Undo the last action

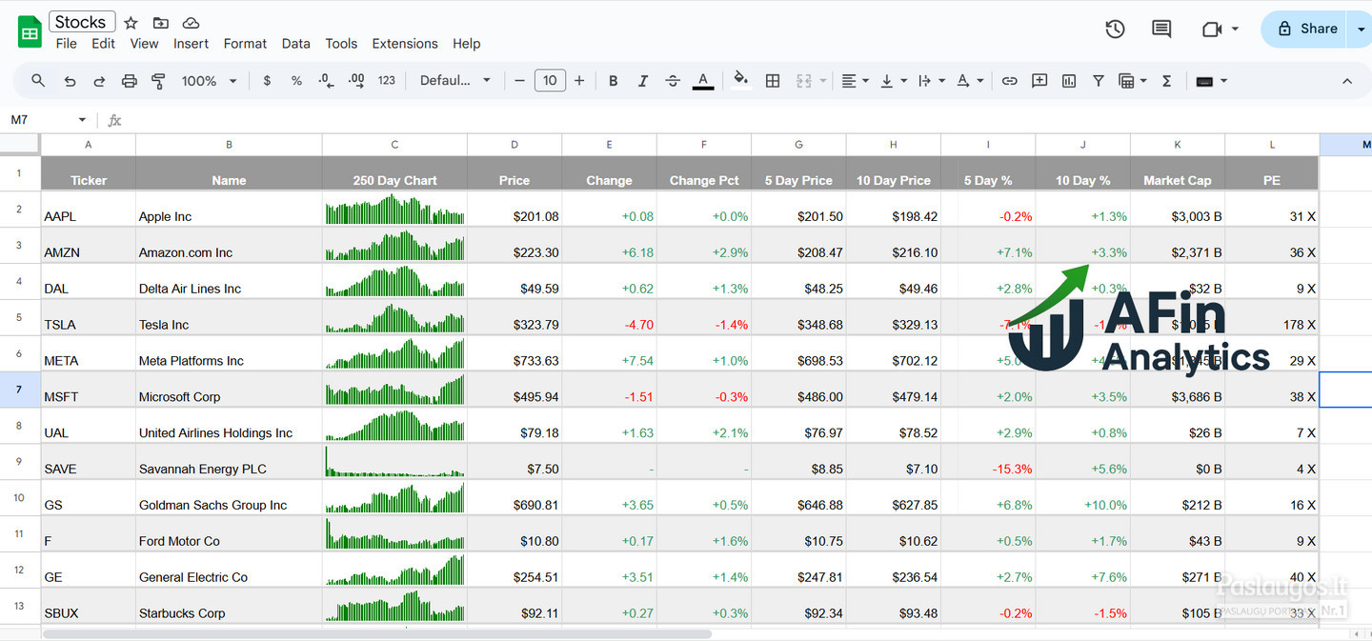[70, 81]
